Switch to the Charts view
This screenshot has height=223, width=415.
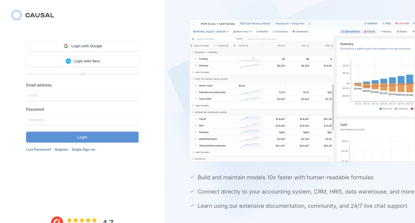pos(369,32)
